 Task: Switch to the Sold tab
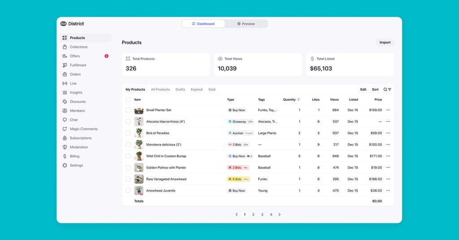point(212,89)
